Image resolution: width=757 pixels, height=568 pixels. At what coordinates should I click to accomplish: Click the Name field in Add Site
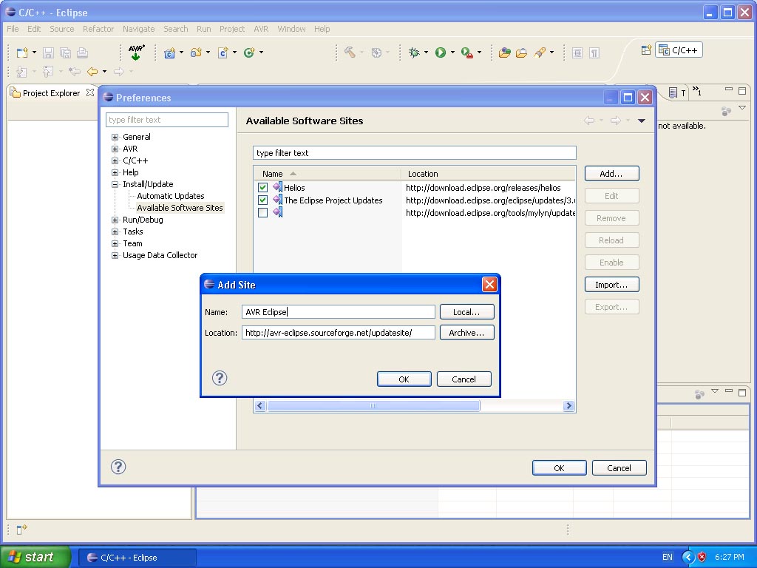point(339,312)
